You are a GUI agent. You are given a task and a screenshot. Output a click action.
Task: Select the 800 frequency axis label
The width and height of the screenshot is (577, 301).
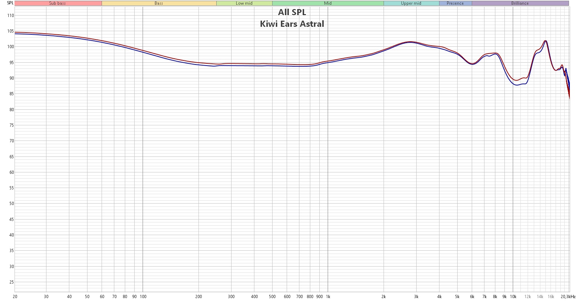[310, 297]
